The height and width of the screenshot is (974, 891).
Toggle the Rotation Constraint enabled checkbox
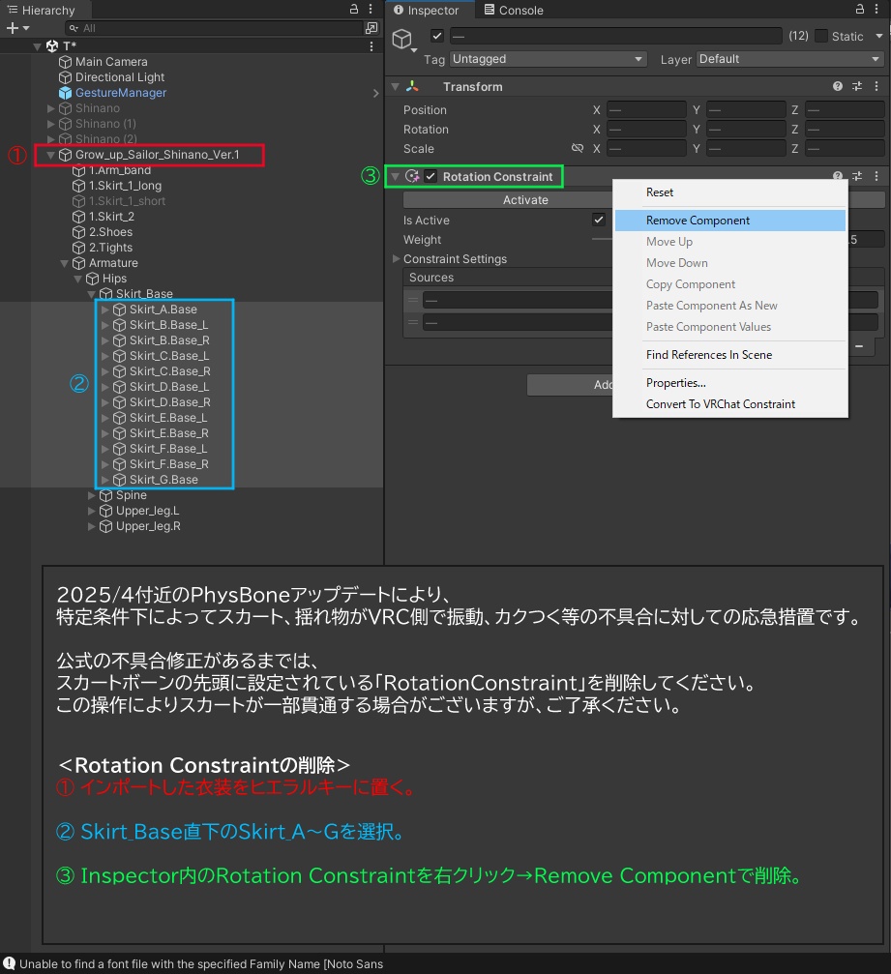(x=429, y=176)
